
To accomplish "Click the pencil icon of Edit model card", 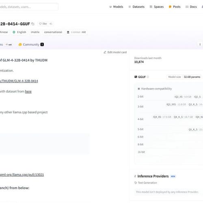I will point(105,52).
